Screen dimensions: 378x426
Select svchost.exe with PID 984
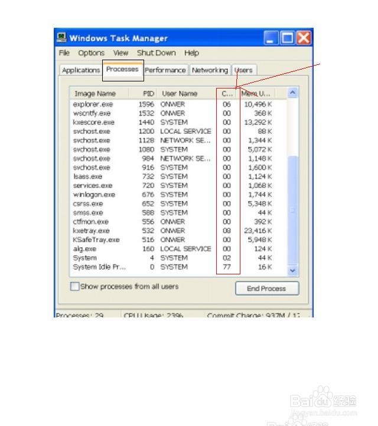point(178,158)
